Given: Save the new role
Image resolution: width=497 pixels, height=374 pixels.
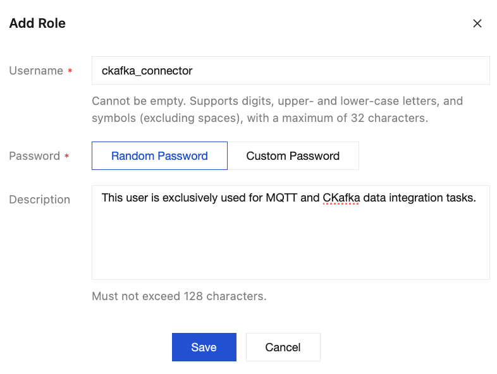Looking at the screenshot, I should (x=204, y=347).
